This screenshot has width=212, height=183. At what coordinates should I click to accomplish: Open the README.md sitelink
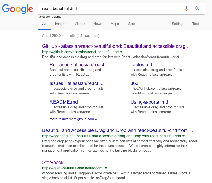63,102
